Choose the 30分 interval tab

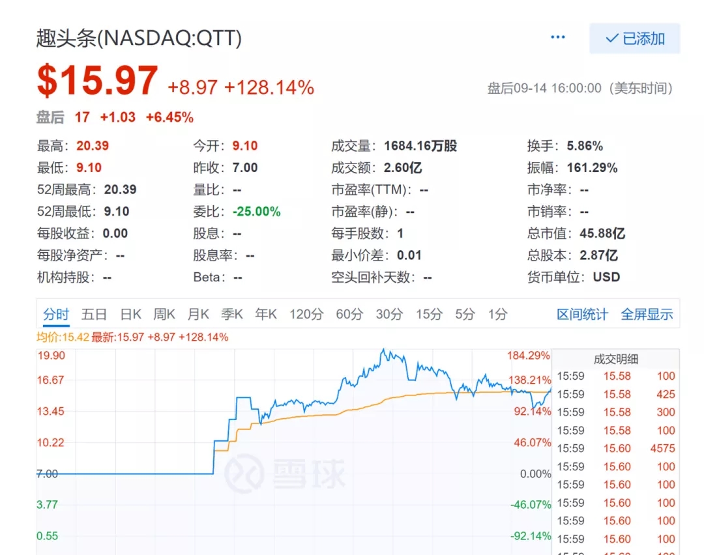click(389, 315)
